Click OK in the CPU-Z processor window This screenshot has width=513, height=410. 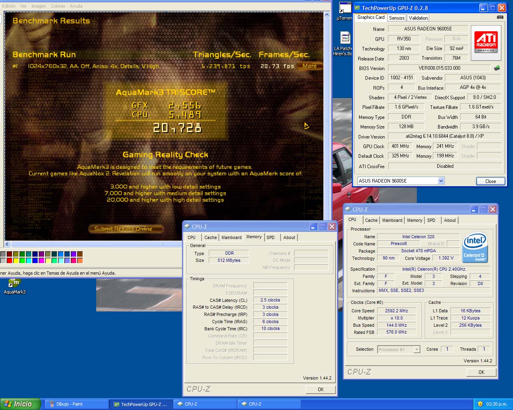(x=481, y=372)
